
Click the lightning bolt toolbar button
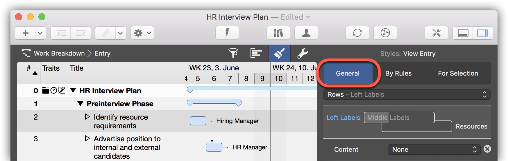[227, 33]
